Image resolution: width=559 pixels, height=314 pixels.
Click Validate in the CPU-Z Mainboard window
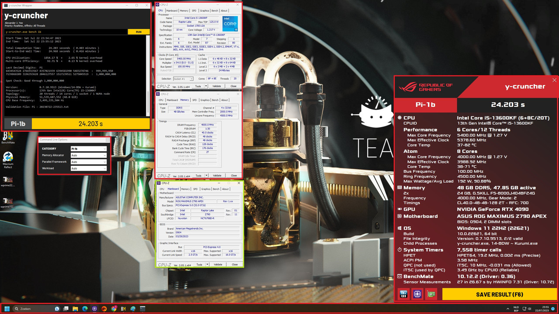point(218,265)
